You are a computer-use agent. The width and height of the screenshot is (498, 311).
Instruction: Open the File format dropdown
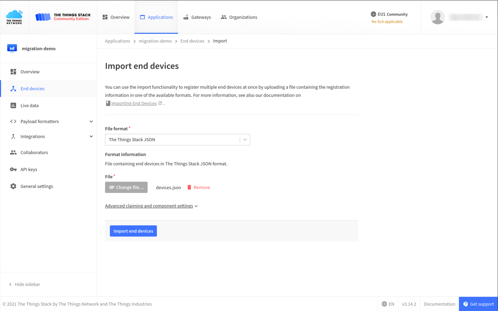point(178,140)
